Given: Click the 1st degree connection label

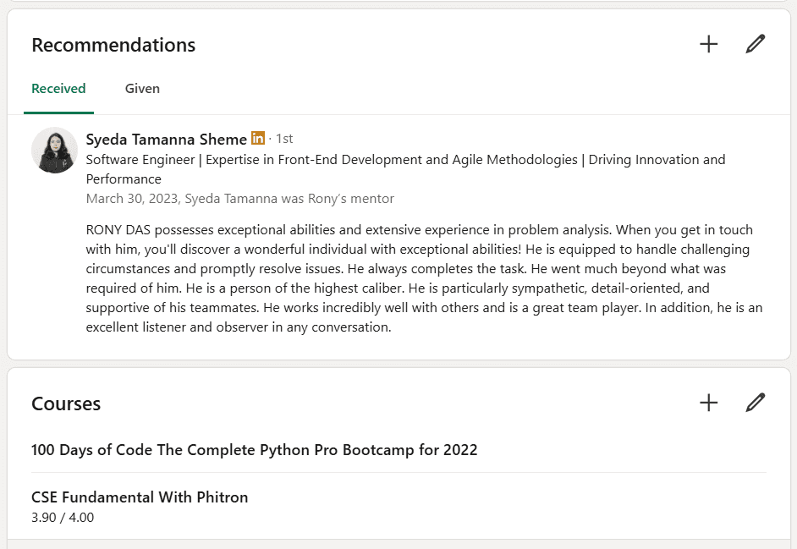Looking at the screenshot, I should coord(284,139).
